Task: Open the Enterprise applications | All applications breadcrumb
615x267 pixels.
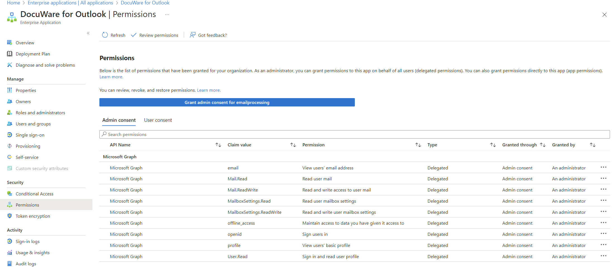Action: pyautogui.click(x=70, y=3)
